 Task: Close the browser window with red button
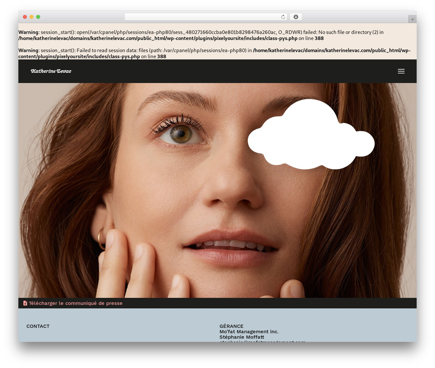pyautogui.click(x=25, y=17)
